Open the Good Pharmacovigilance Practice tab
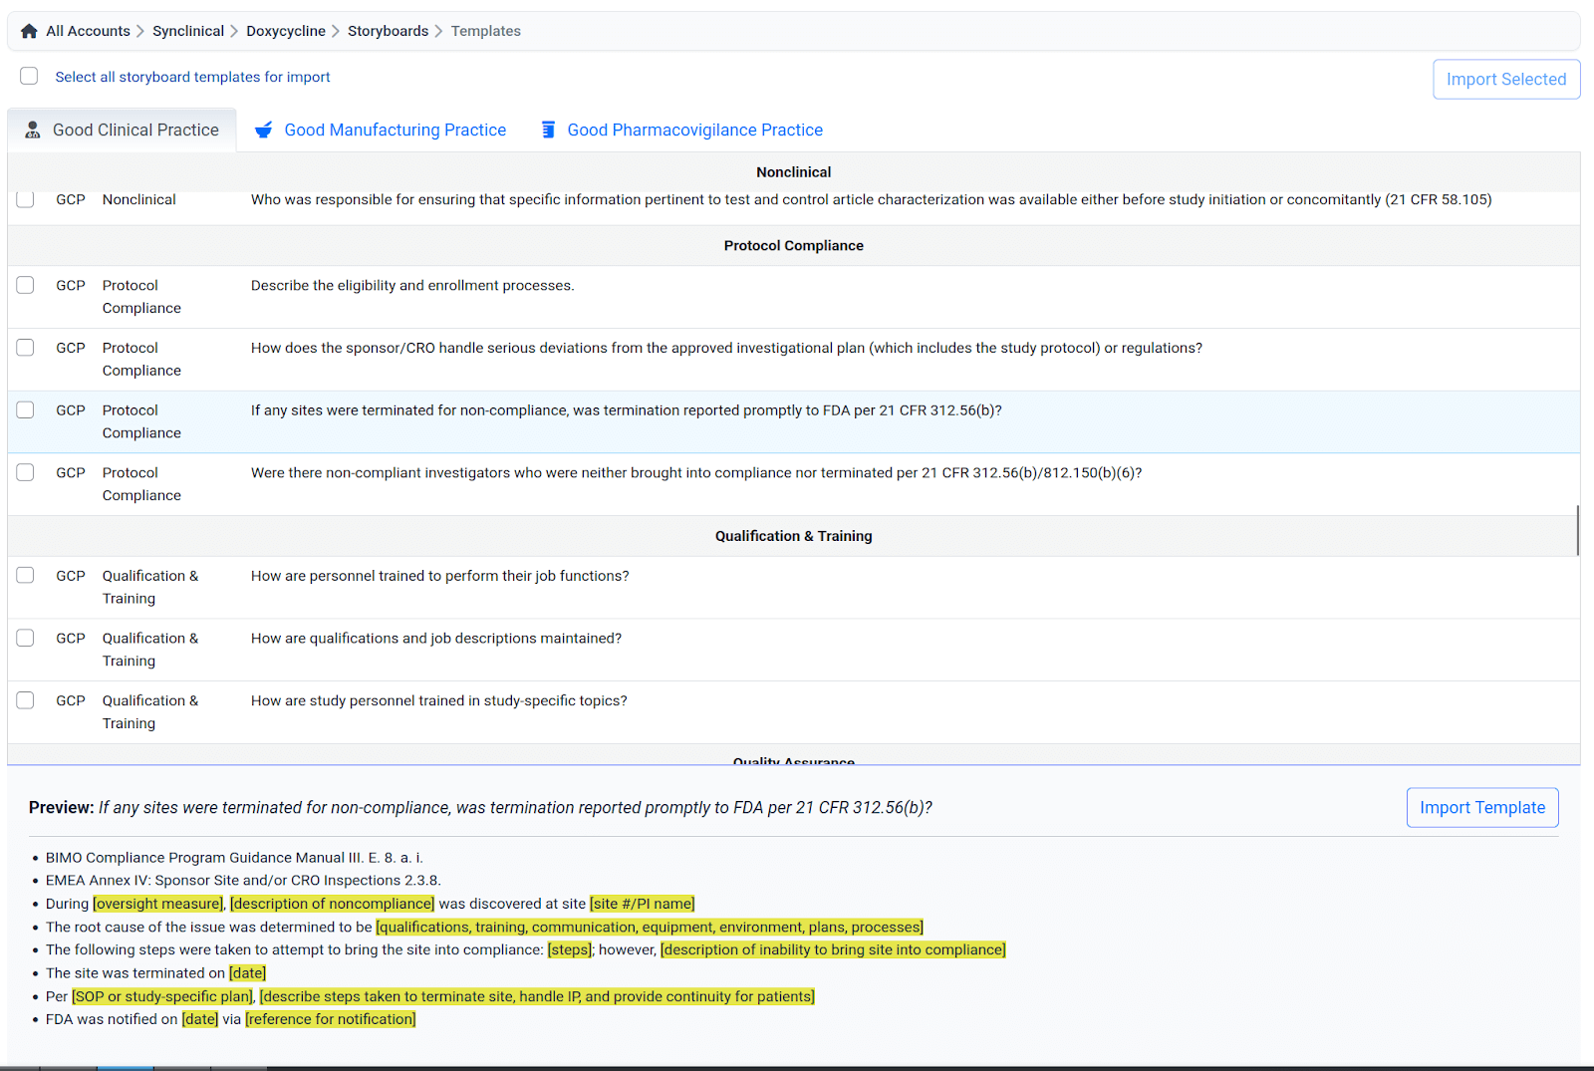 coord(694,131)
